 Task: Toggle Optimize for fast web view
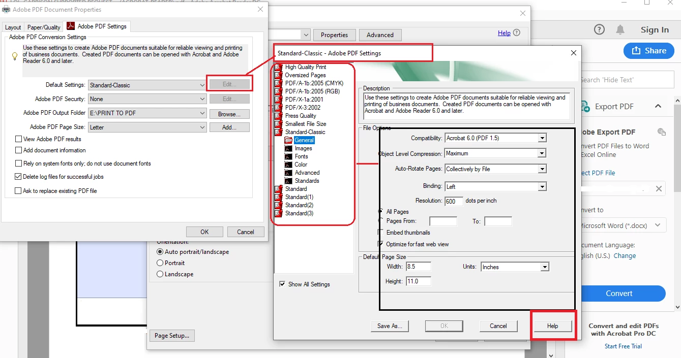point(380,244)
